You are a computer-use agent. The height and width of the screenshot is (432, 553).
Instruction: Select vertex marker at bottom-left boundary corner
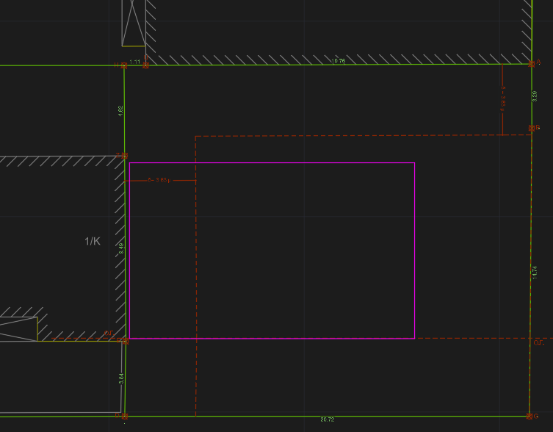point(124,417)
